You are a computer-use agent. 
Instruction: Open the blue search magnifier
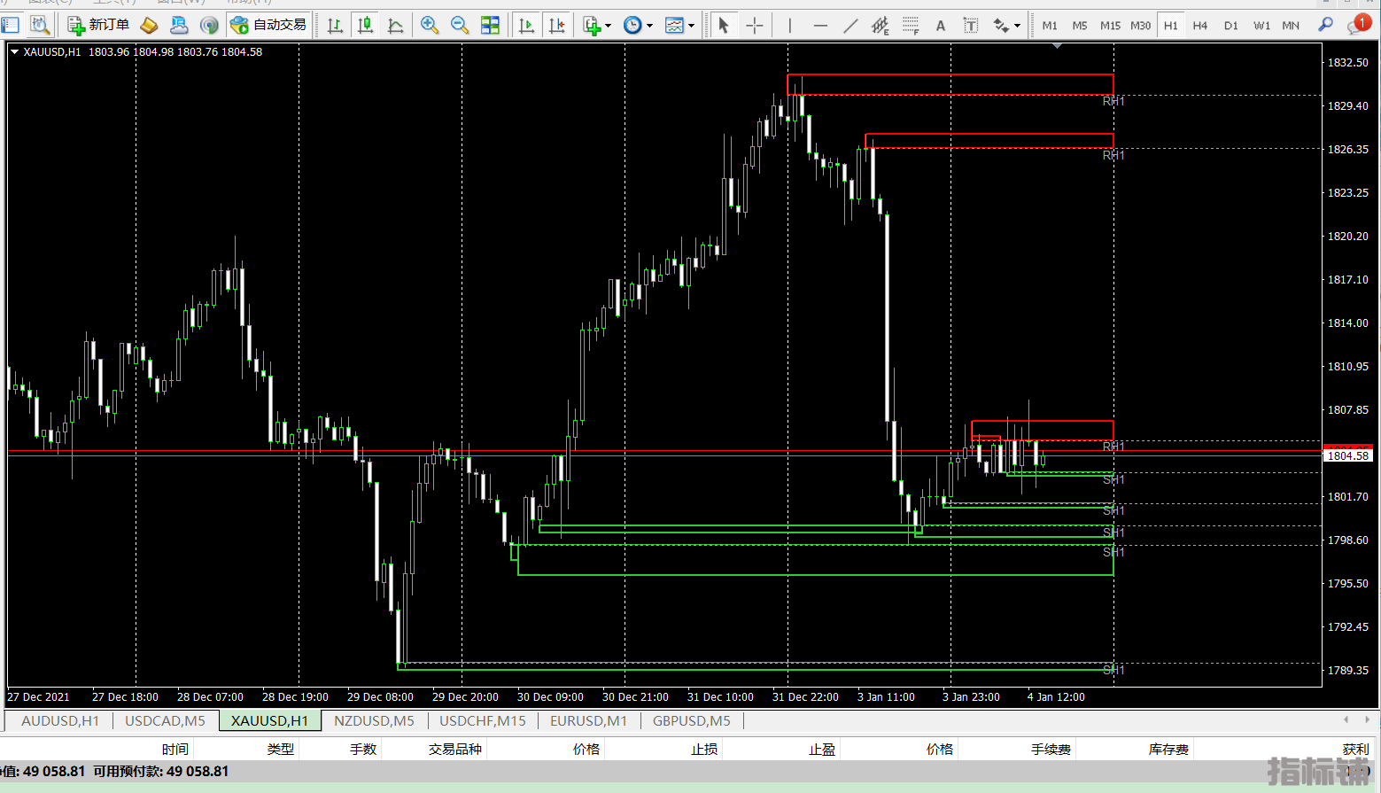pos(1325,25)
